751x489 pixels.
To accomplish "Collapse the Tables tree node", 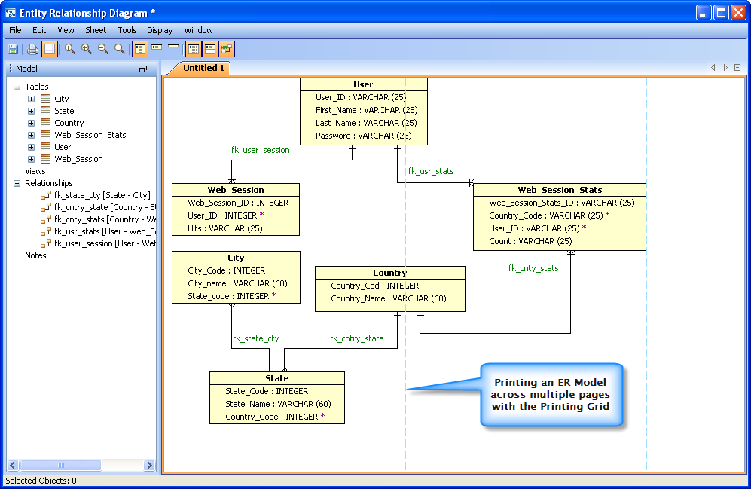I will tap(17, 87).
